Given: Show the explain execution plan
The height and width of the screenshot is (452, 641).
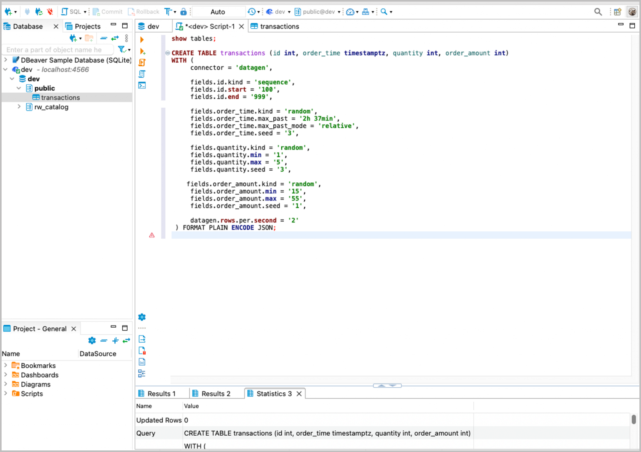Looking at the screenshot, I should [142, 74].
